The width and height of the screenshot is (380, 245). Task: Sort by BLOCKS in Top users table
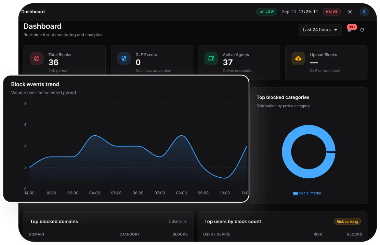click(355, 234)
